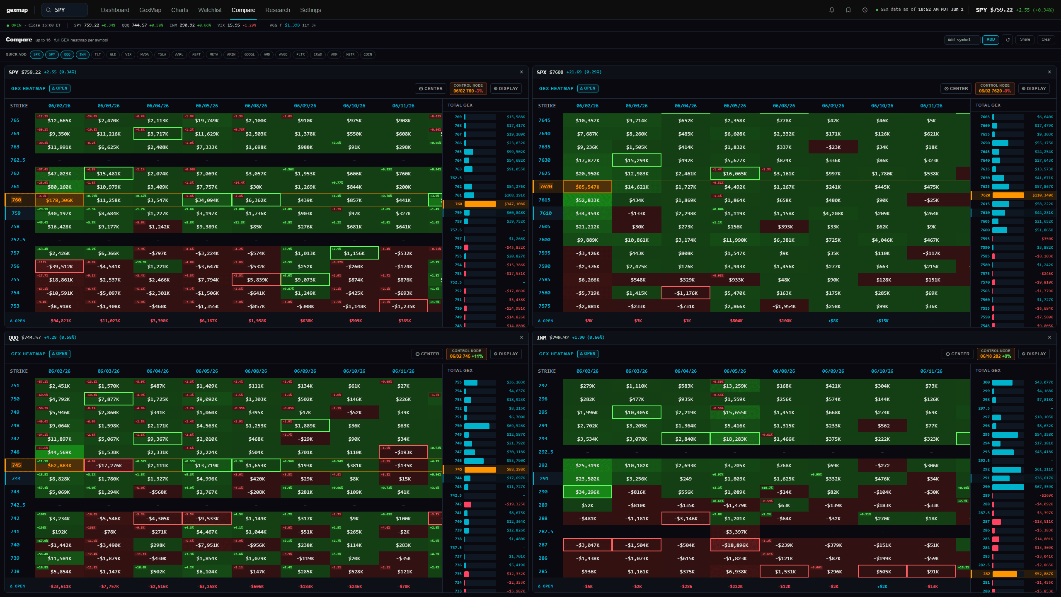Click the gexmap logo
The image size is (1061, 597).
(x=17, y=10)
